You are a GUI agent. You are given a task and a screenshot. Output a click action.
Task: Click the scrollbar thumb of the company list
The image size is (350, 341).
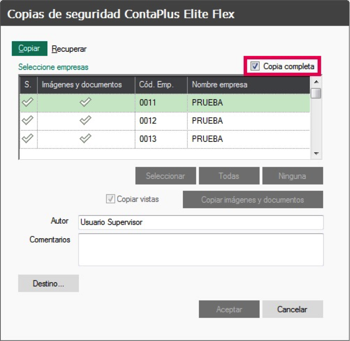click(x=316, y=93)
